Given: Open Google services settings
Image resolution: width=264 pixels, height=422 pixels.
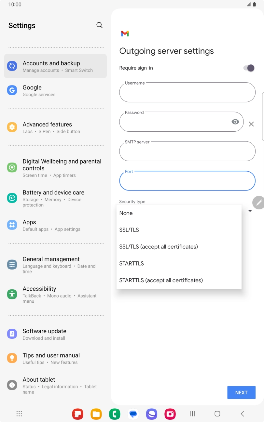Looking at the screenshot, I should coord(55,90).
